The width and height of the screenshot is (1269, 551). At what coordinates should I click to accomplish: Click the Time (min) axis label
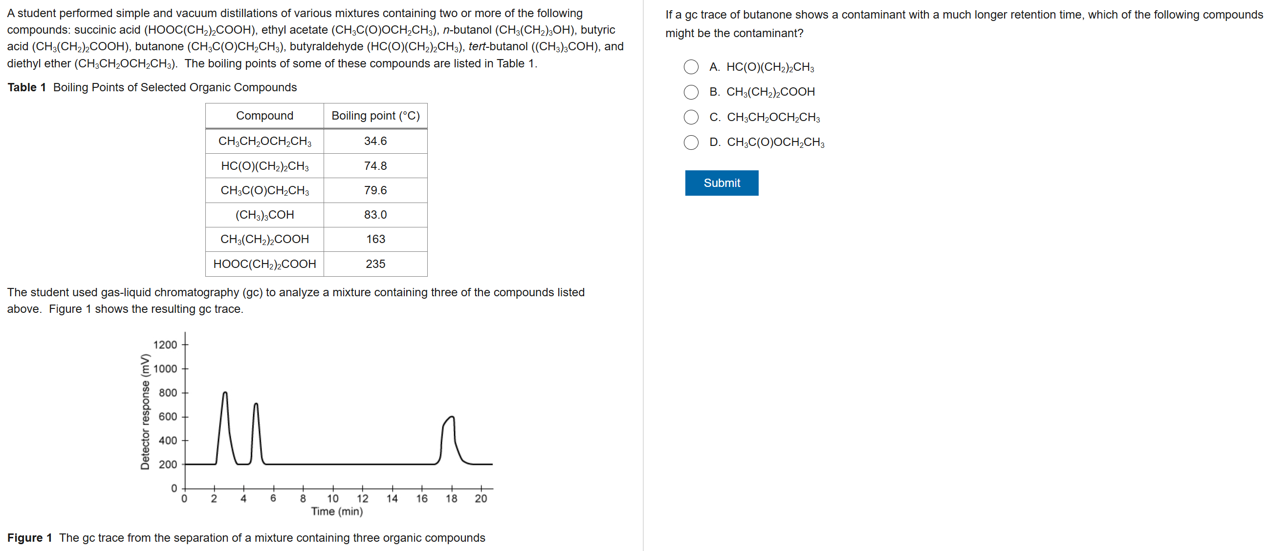click(337, 511)
